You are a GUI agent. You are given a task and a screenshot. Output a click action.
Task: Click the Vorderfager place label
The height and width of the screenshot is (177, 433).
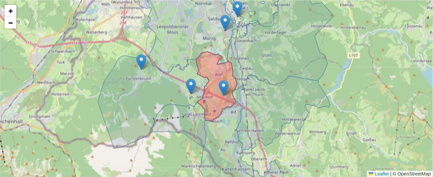275,32
